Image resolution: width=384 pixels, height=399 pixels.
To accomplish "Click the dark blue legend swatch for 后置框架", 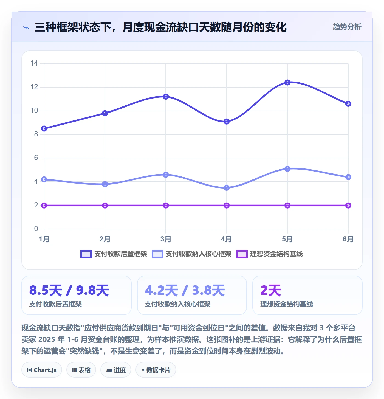I will pos(86,254).
